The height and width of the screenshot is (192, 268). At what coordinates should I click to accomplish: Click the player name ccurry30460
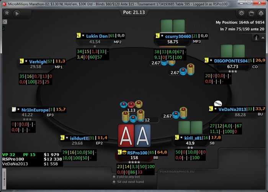coord(178,36)
